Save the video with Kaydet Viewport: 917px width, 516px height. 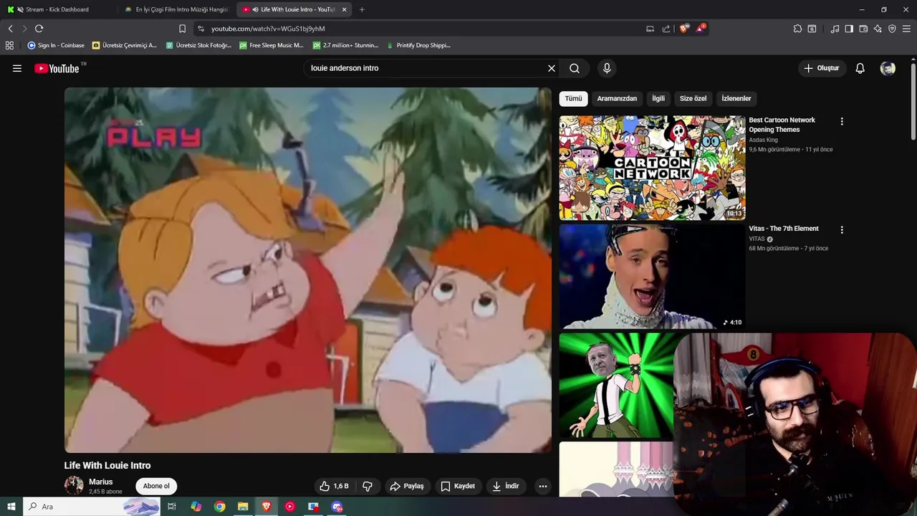[x=458, y=486]
